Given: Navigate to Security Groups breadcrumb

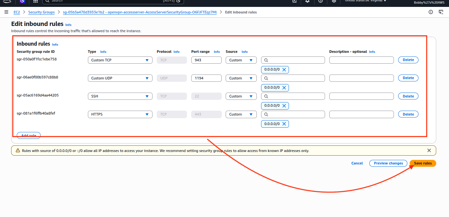Looking at the screenshot, I should point(41,12).
